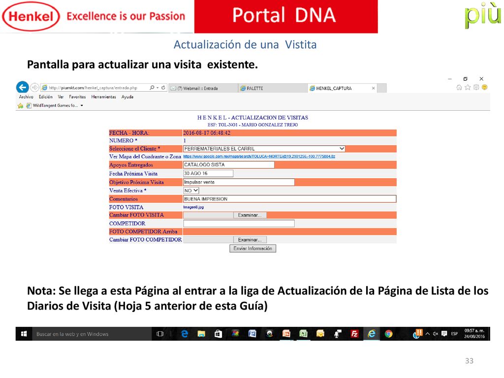
Task: Open the Ayuda menu
Action: pos(127,97)
